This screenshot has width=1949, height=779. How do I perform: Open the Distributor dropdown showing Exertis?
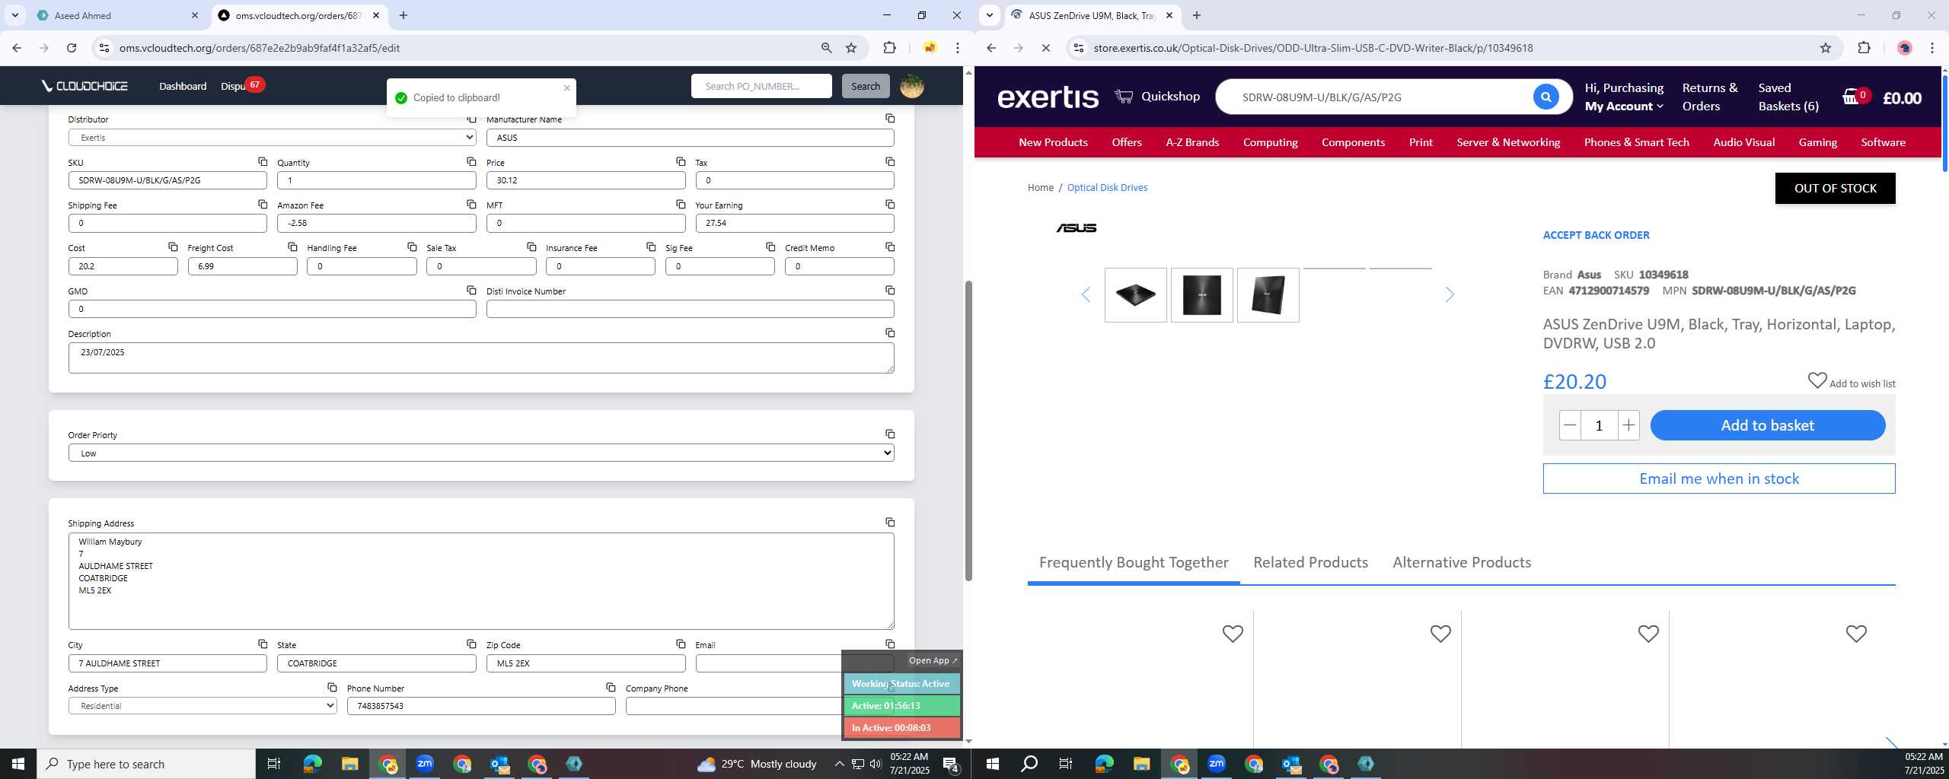tap(272, 137)
